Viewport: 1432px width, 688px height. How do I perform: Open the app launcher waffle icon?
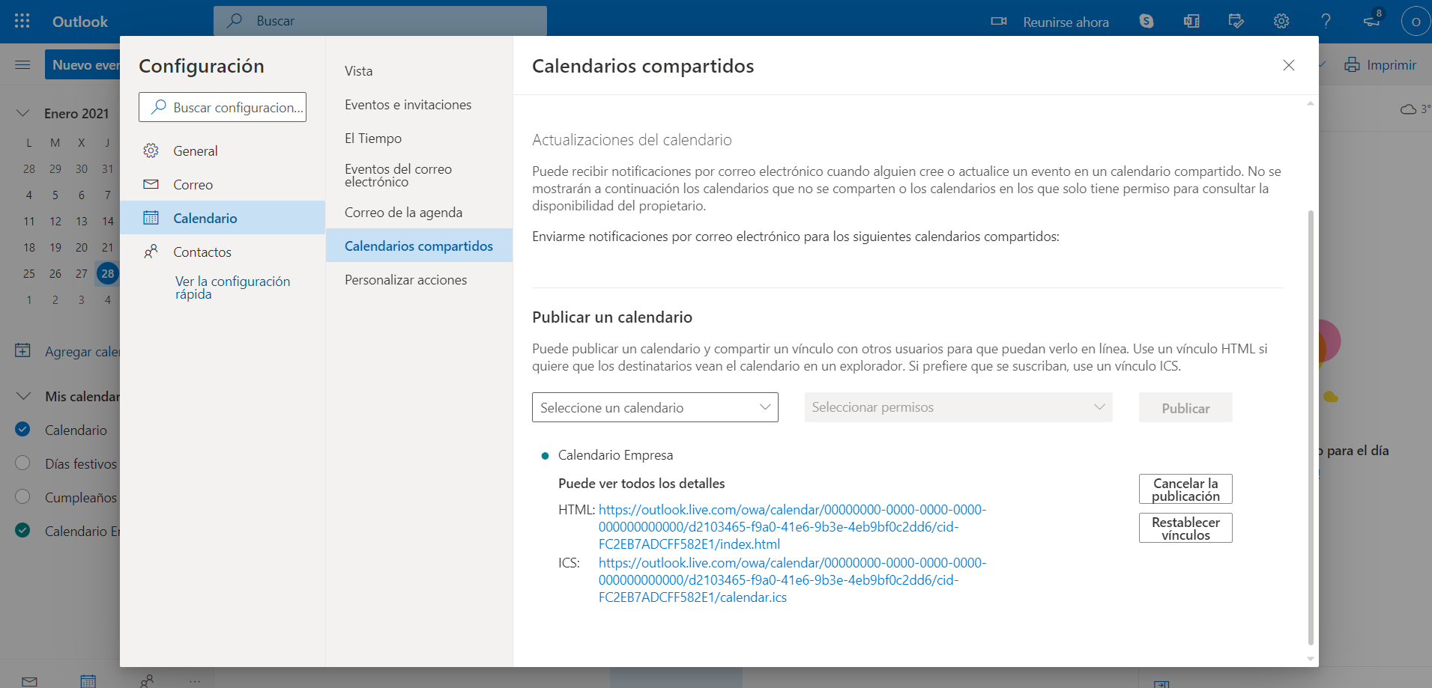click(x=22, y=21)
